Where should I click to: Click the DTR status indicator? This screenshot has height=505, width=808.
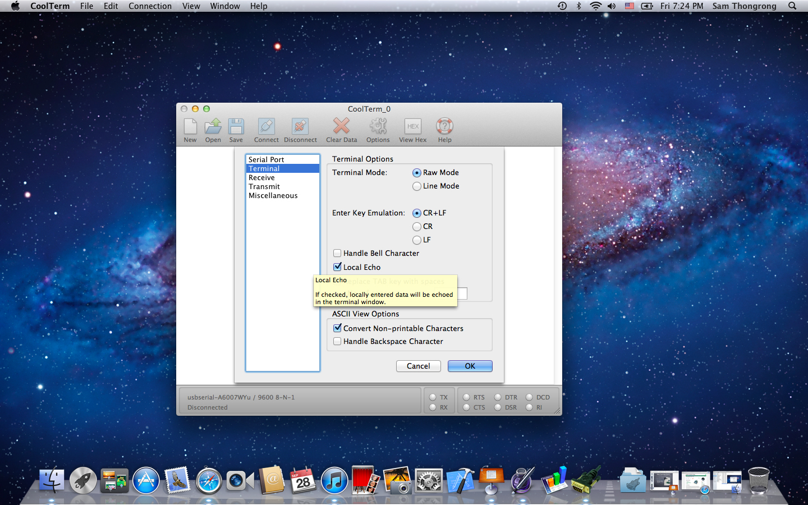tap(498, 397)
